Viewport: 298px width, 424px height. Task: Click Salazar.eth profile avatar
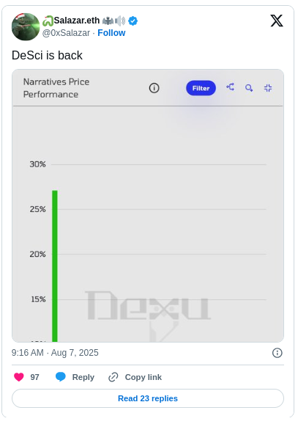click(x=26, y=26)
